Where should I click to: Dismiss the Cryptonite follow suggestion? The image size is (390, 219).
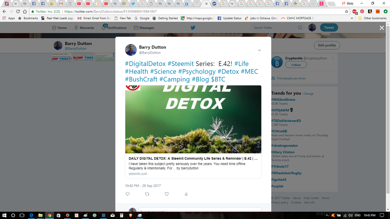click(333, 58)
